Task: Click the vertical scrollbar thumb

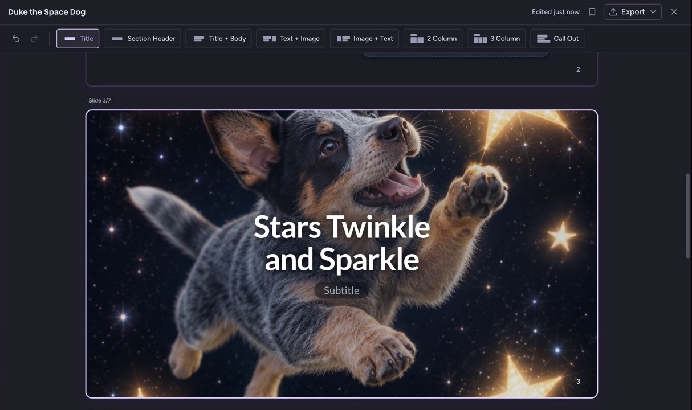Action: [688, 215]
